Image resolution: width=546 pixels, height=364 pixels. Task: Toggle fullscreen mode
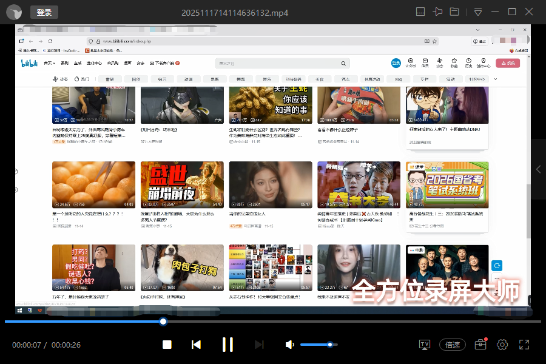tap(525, 345)
